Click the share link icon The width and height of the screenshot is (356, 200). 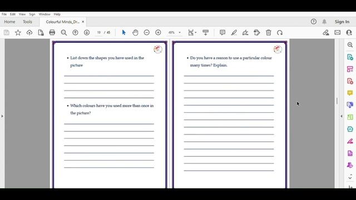tap(326, 33)
